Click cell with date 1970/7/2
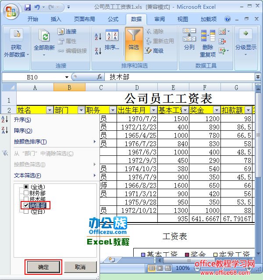This screenshot has height=280, width=263. (x=137, y=118)
